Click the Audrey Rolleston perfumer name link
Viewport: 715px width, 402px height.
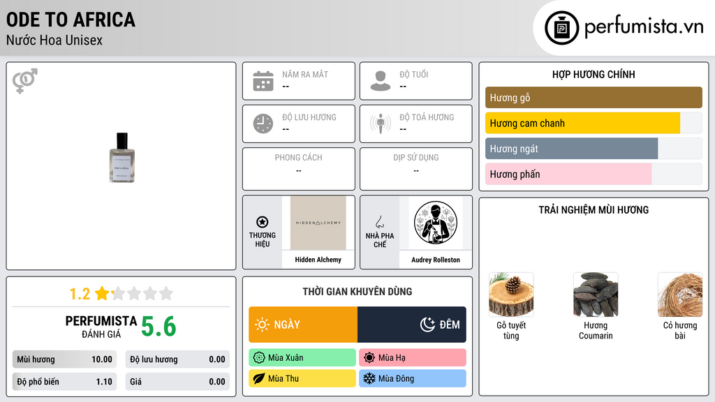436,260
